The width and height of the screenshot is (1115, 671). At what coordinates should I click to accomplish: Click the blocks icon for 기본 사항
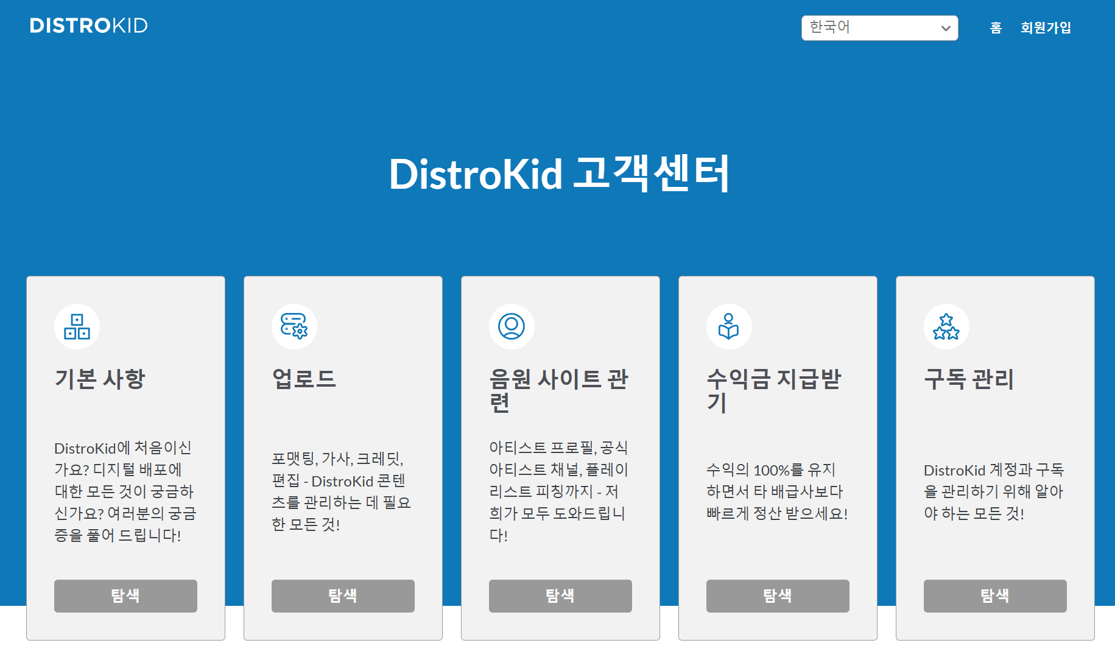pyautogui.click(x=77, y=326)
